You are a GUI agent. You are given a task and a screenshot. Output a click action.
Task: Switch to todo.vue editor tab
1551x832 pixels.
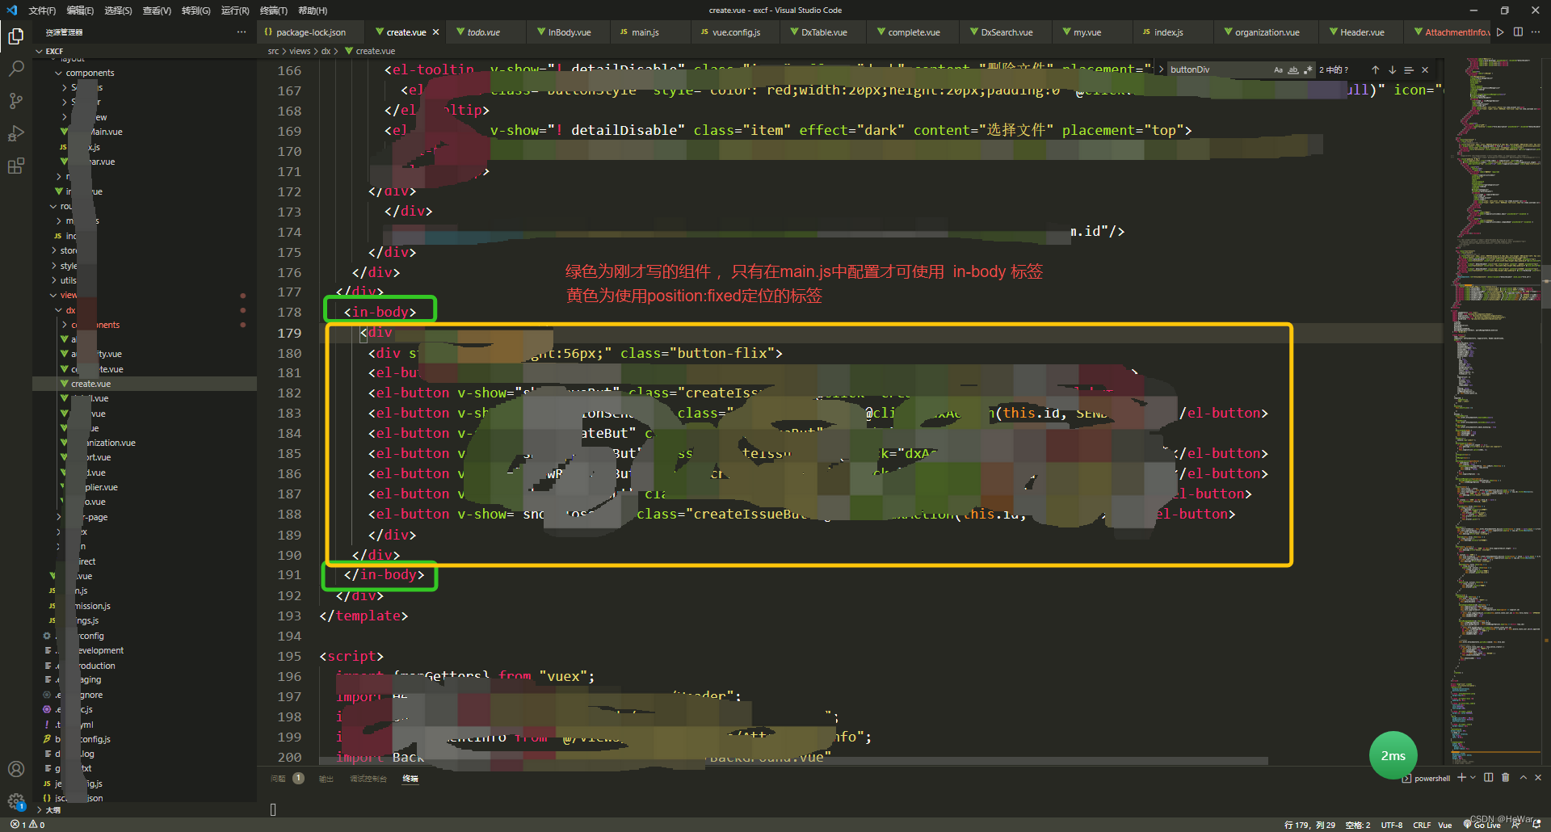click(484, 32)
